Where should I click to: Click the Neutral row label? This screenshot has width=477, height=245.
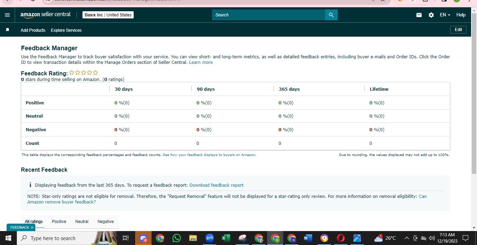pos(34,116)
